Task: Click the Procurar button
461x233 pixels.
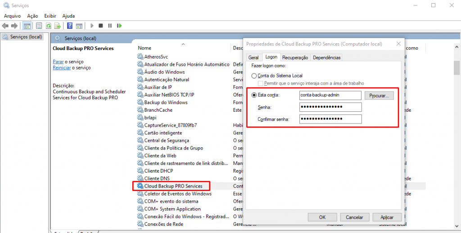Action: coord(379,96)
